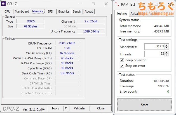The height and width of the screenshot is (115, 176).
Task: Switch to the SPD tab
Action: 50,11
